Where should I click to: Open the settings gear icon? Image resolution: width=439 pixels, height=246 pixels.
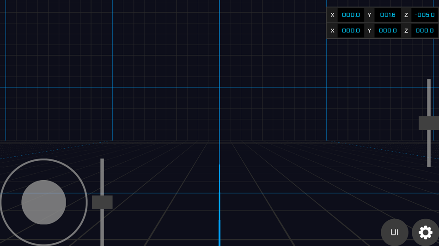click(425, 232)
